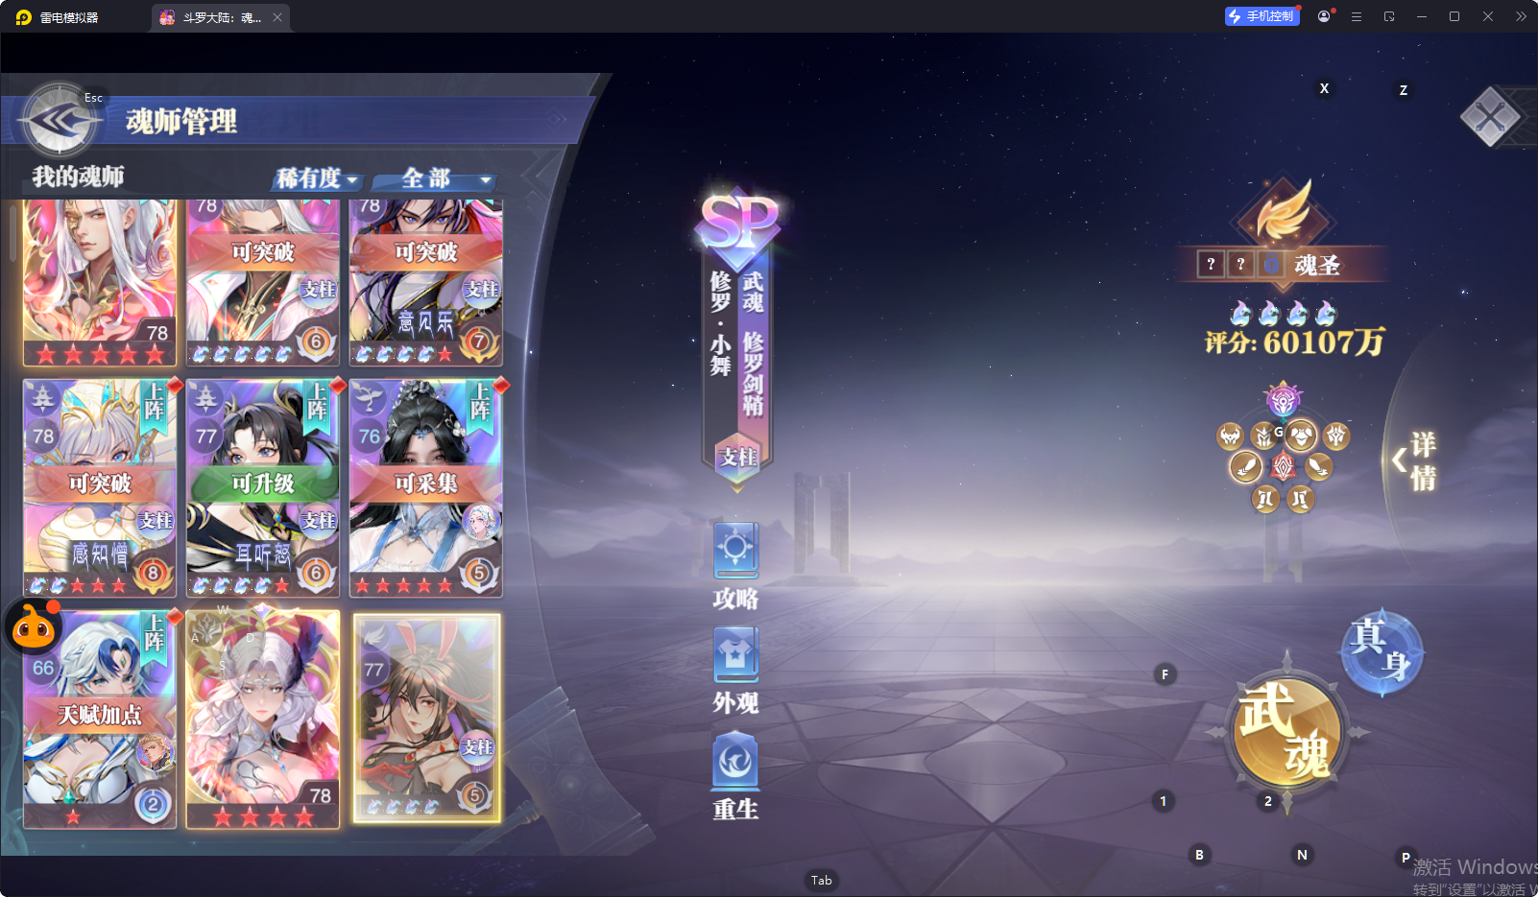Select the chest armor equipment slot

1301,437
